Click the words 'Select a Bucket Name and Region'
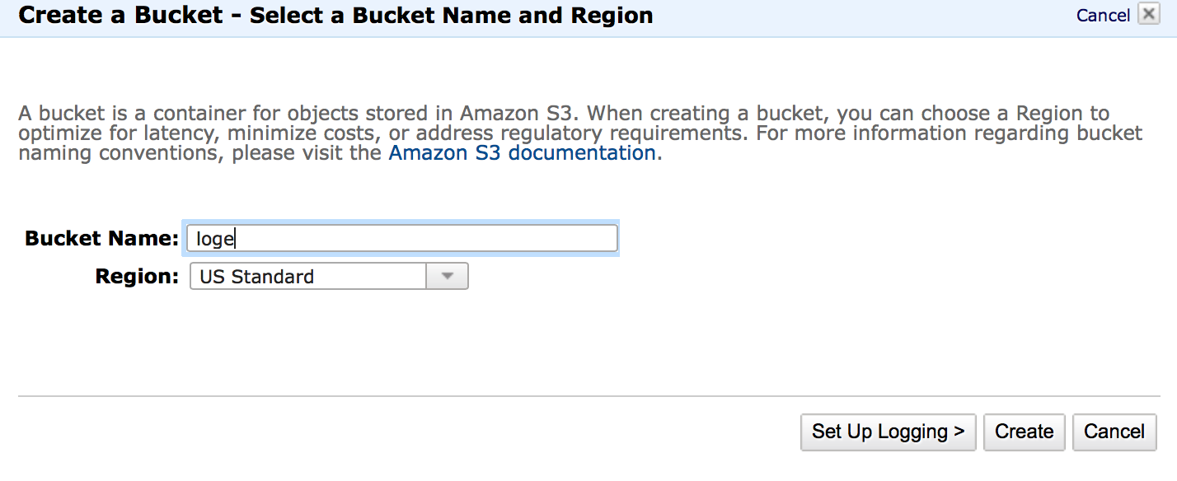 451,15
